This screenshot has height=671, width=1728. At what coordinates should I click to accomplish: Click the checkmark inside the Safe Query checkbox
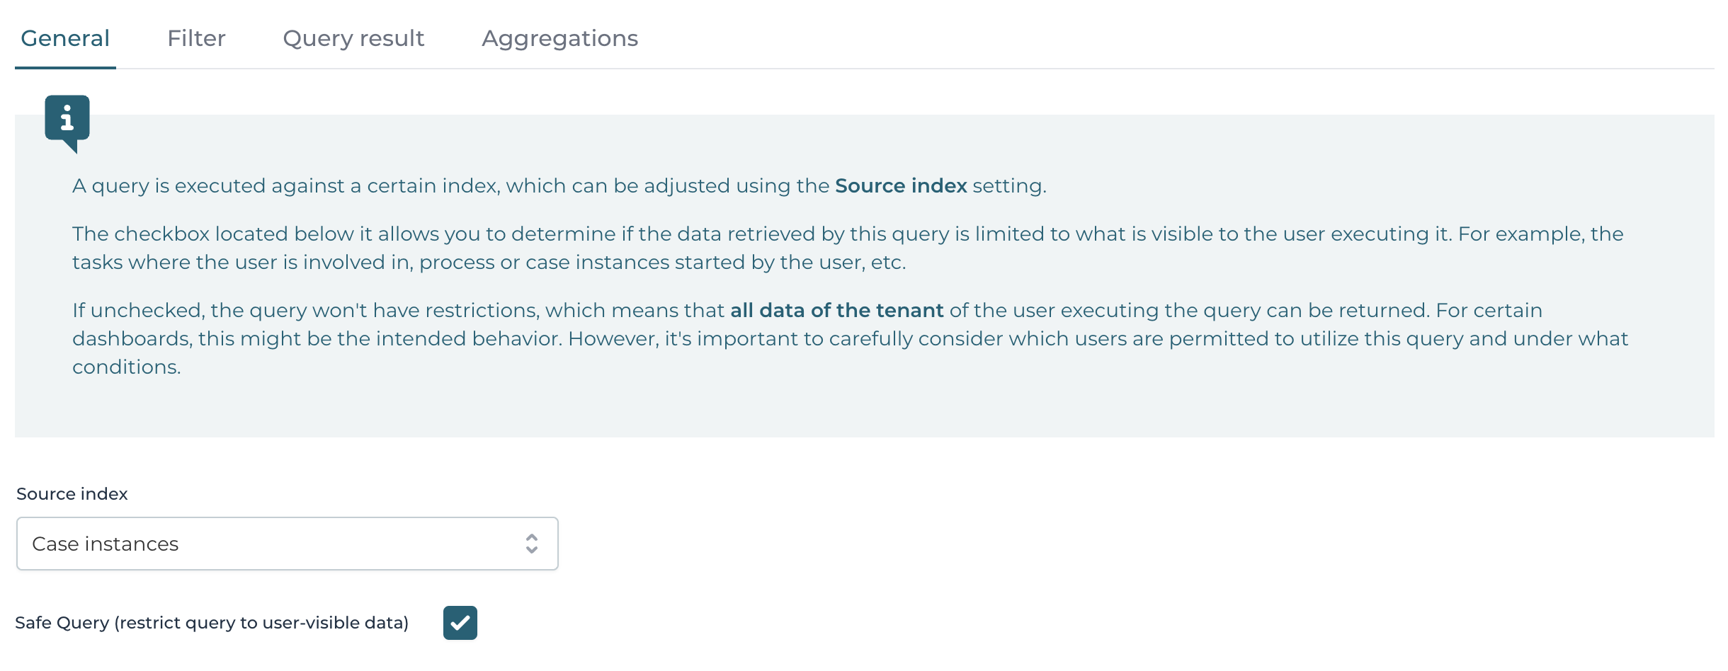tap(460, 623)
